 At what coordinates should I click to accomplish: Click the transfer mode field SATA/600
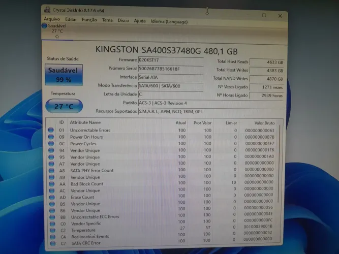click(171, 86)
